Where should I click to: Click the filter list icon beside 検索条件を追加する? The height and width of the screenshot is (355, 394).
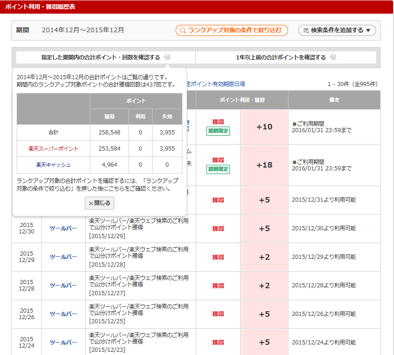pyautogui.click(x=306, y=31)
